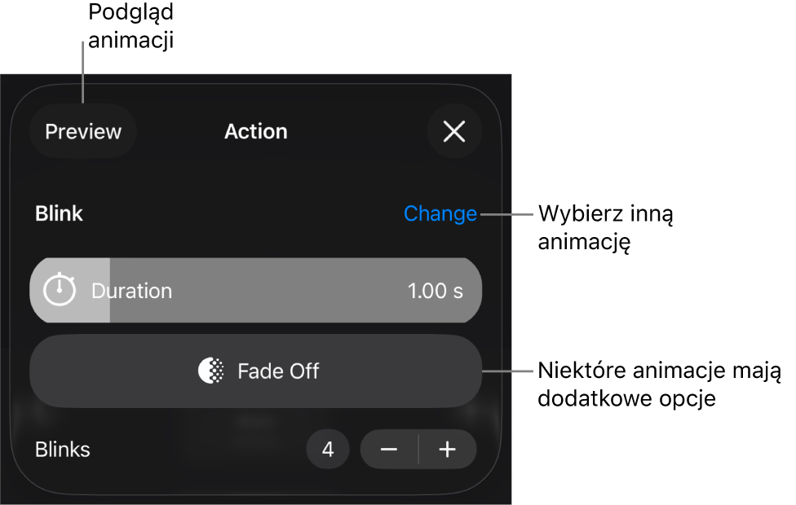
Task: Click the "Podgląd animacji" callout text
Action: pos(130,26)
